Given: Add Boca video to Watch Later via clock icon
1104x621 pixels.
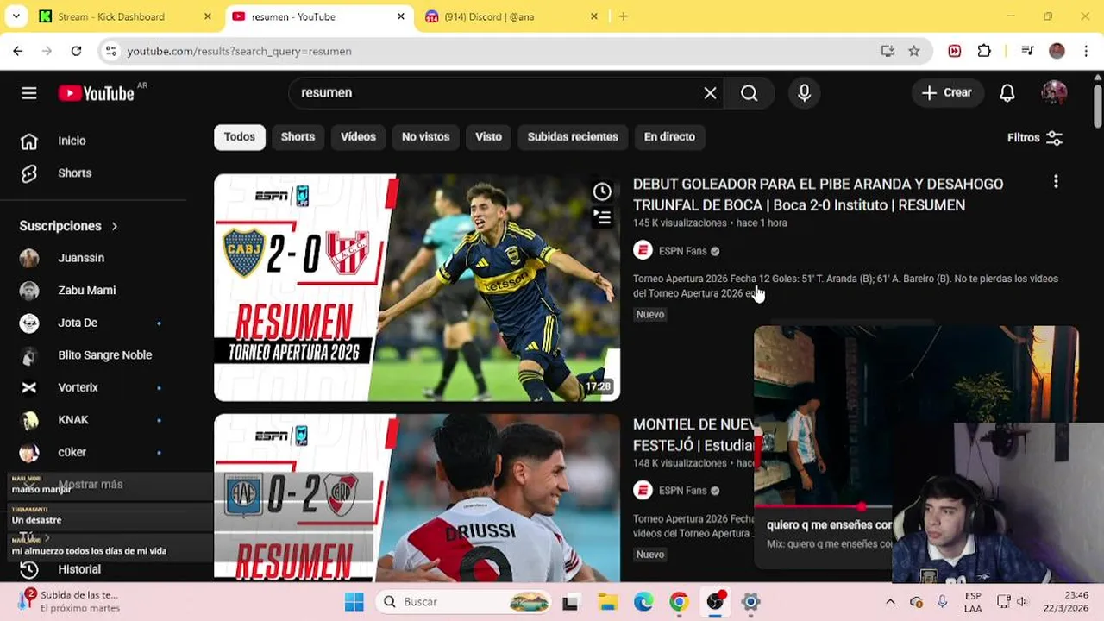Looking at the screenshot, I should tap(602, 191).
